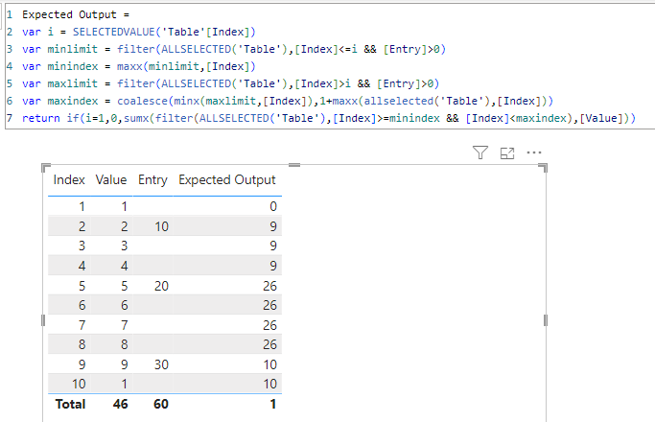Viewport: 655px width, 422px height.
Task: Open the visual's more options ellipsis
Action: (x=534, y=152)
